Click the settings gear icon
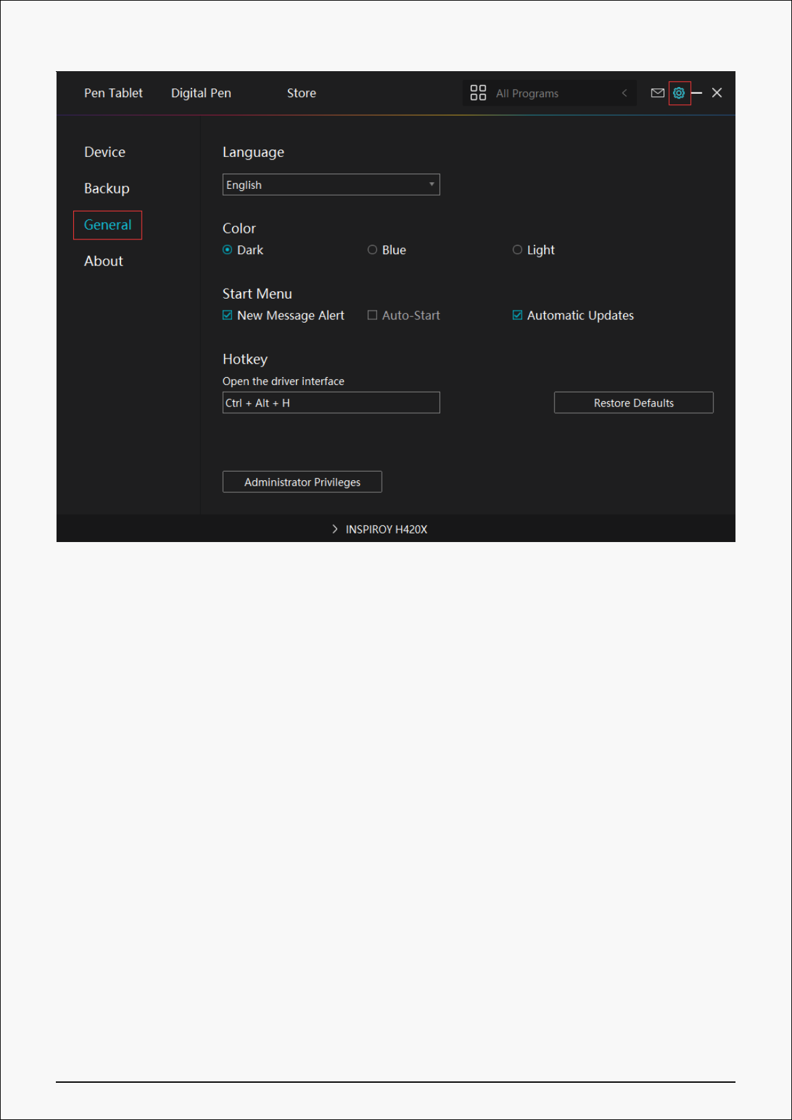The image size is (792, 1120). pyautogui.click(x=679, y=93)
